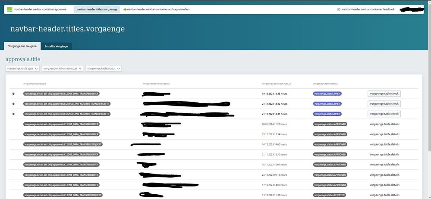Open navbar-header.titles.vorgaenge in the navbar
431x199 pixels.
[97, 9]
